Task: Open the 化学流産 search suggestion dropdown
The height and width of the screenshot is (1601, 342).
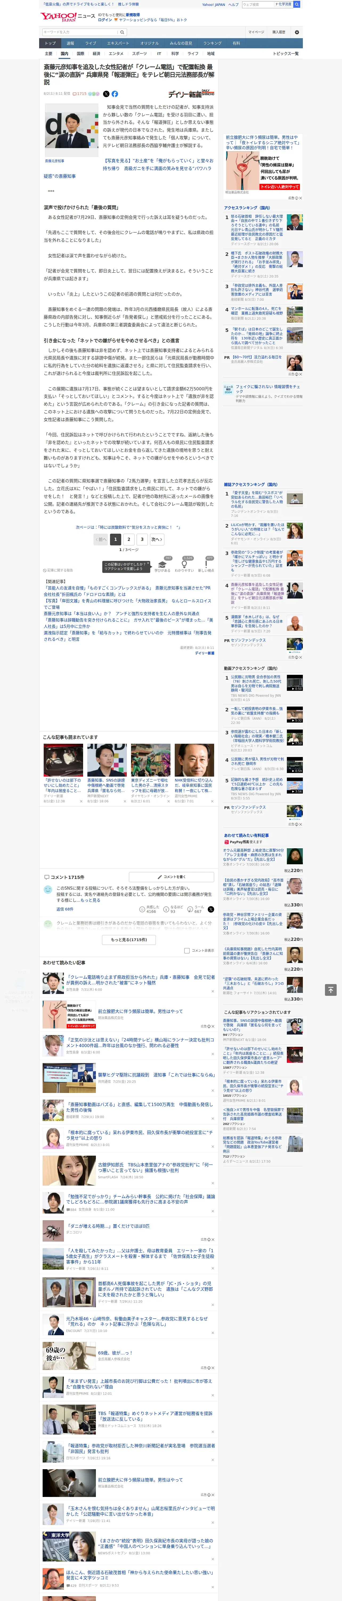Action: tap(283, 4)
